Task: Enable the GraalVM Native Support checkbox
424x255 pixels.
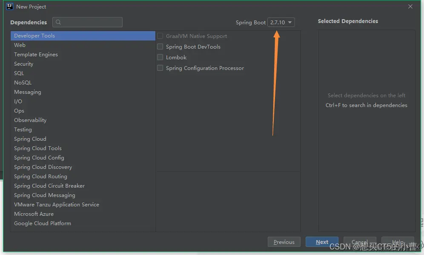Action: tap(160, 36)
